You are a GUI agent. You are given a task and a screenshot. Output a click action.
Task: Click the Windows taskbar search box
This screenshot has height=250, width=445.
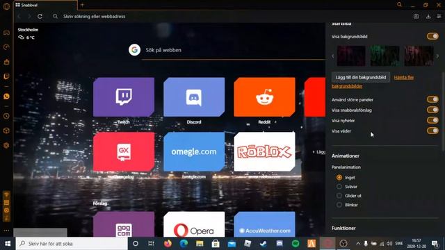pyautogui.click(x=72, y=244)
